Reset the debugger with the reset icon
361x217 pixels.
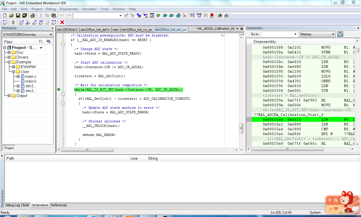tap(5, 22)
